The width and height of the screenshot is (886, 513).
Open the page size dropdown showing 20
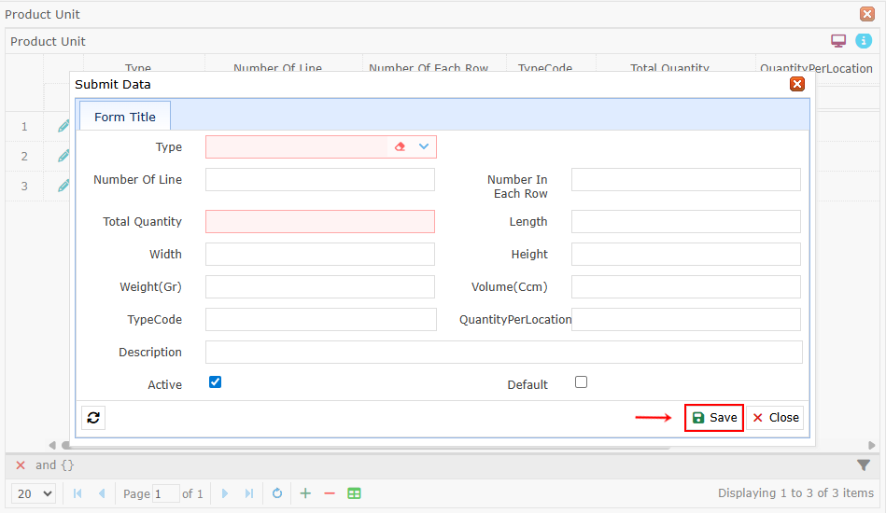tap(35, 493)
